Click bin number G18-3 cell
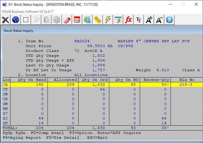This screenshot has width=203, height=143. 186,85
